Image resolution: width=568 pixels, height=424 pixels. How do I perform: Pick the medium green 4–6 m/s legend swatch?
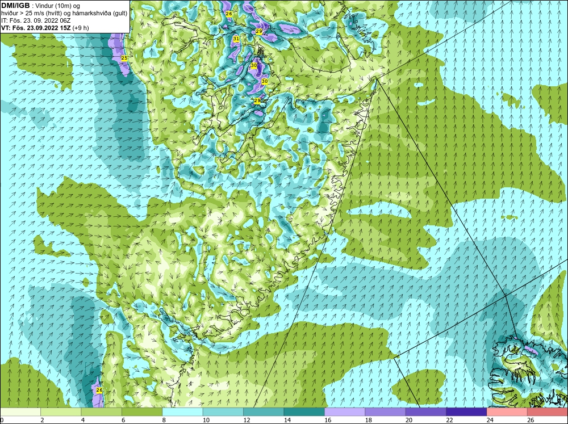102,412
